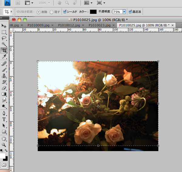Switch to the P1010012.jpg tab

coord(69,25)
